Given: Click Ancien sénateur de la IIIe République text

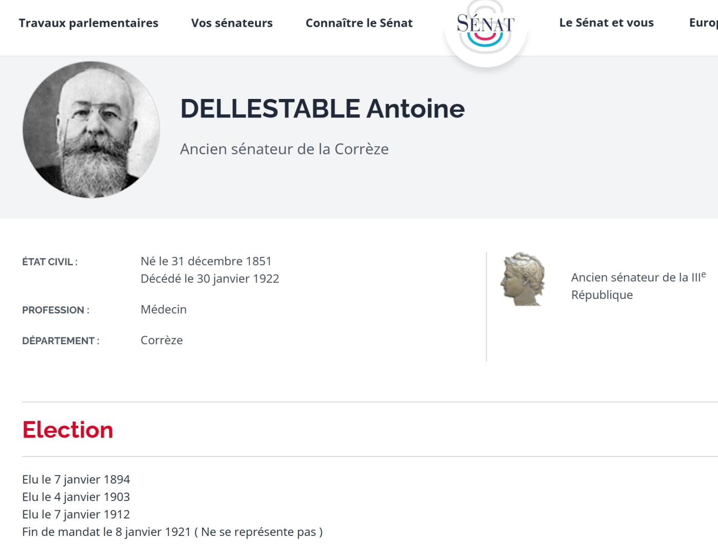Looking at the screenshot, I should pyautogui.click(x=637, y=286).
